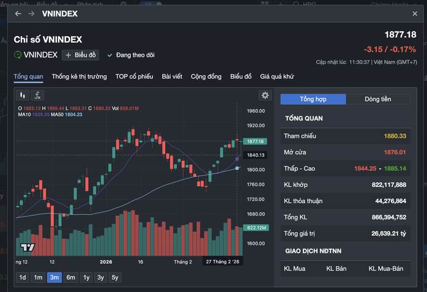Select the 'Tổng hợp' panel toggle
This screenshot has width=427, height=292.
(313, 99)
